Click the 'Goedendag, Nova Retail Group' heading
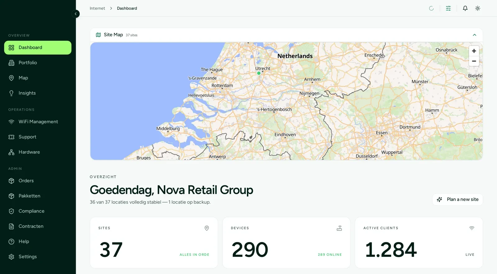Image resolution: width=497 pixels, height=274 pixels. tap(171, 190)
